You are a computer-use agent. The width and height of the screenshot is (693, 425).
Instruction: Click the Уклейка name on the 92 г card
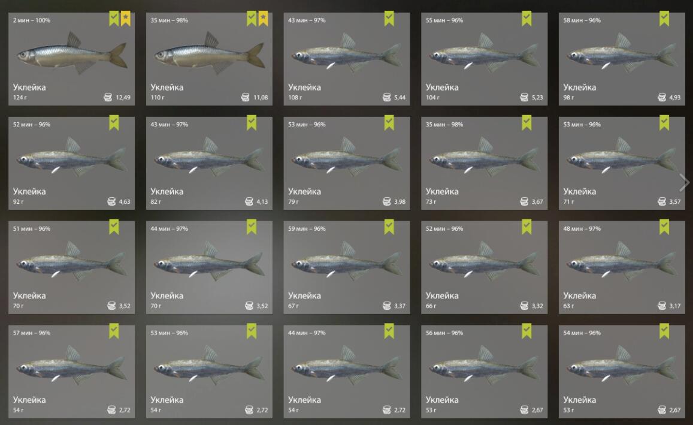click(29, 191)
